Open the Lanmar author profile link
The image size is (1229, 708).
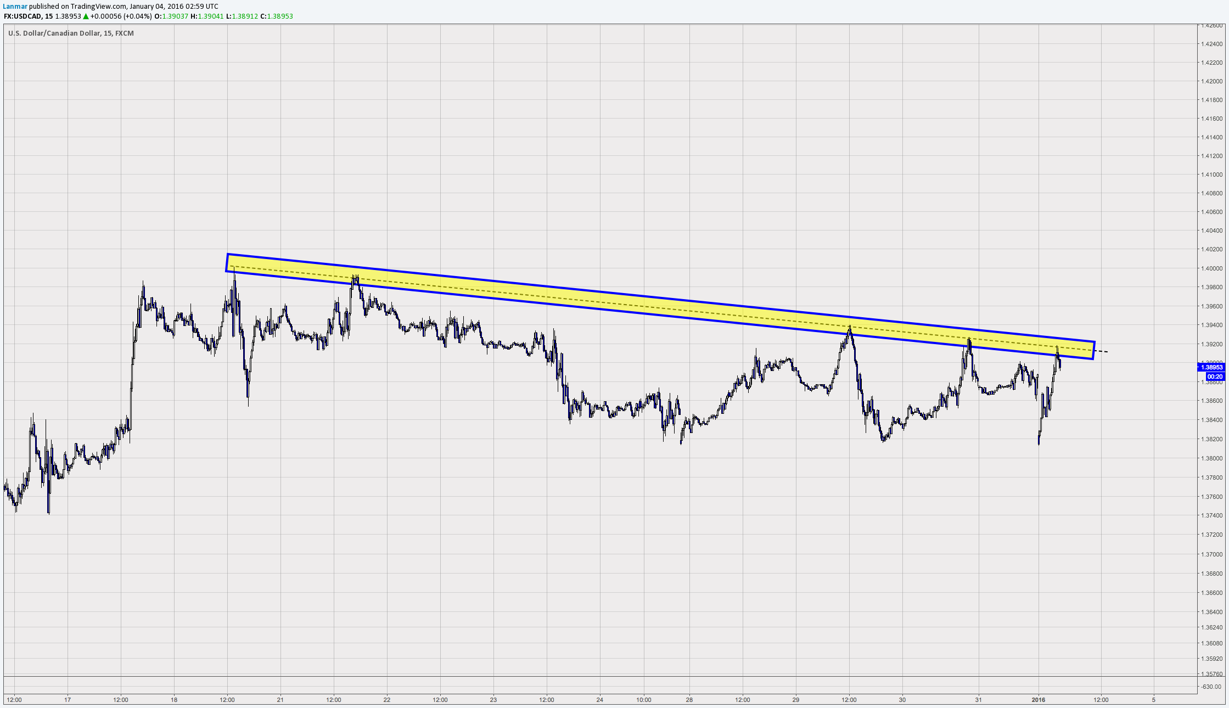click(15, 7)
